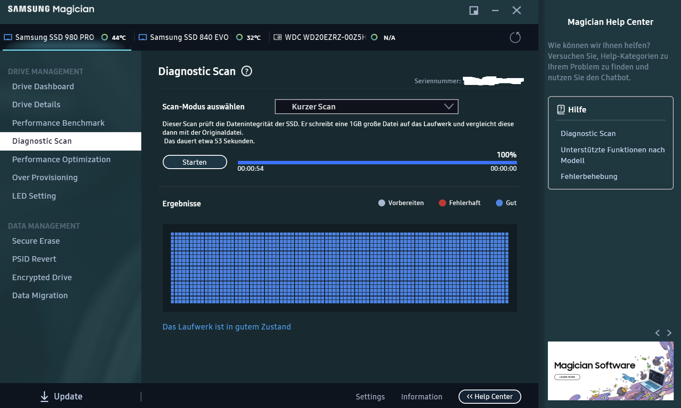The width and height of the screenshot is (681, 408).
Task: Click the Vorbereiten gray legend dot
Action: (x=382, y=203)
